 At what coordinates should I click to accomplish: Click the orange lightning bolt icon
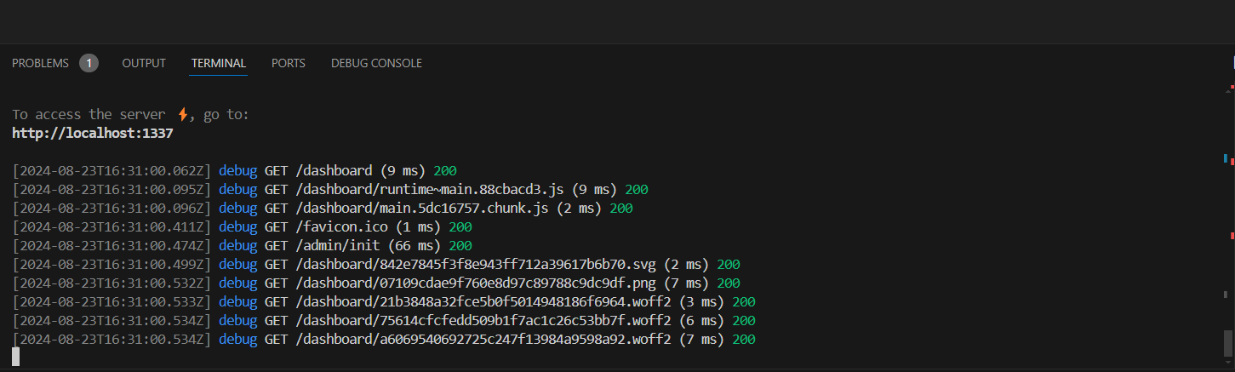point(183,114)
